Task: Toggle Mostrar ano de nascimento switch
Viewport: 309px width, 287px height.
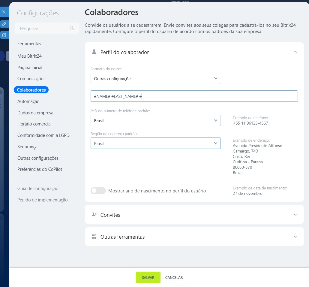Action: point(98,191)
